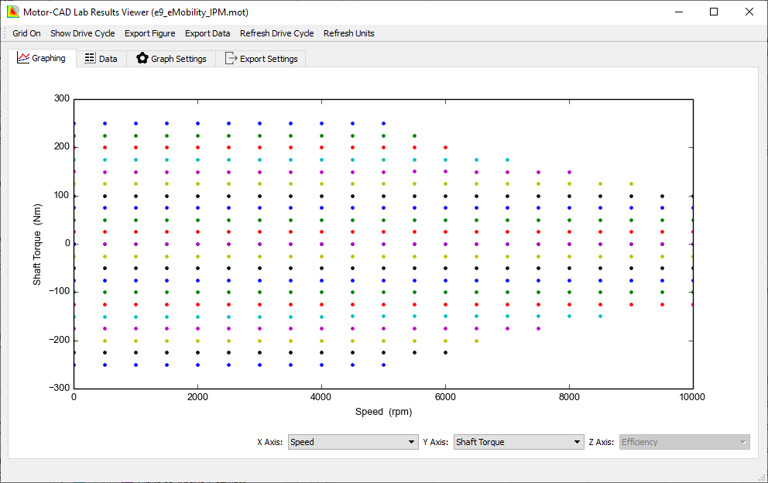The height and width of the screenshot is (483, 768).
Task: Click the Data tab table icon
Action: click(90, 58)
